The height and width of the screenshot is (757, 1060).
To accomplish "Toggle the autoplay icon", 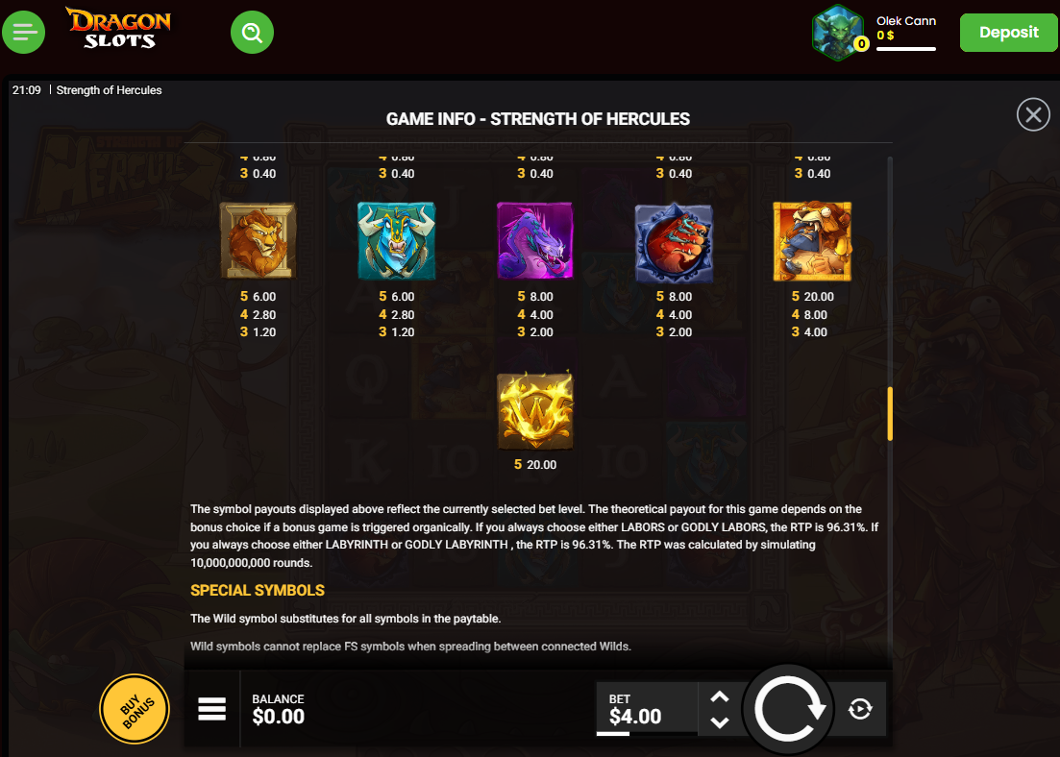I will pos(860,709).
